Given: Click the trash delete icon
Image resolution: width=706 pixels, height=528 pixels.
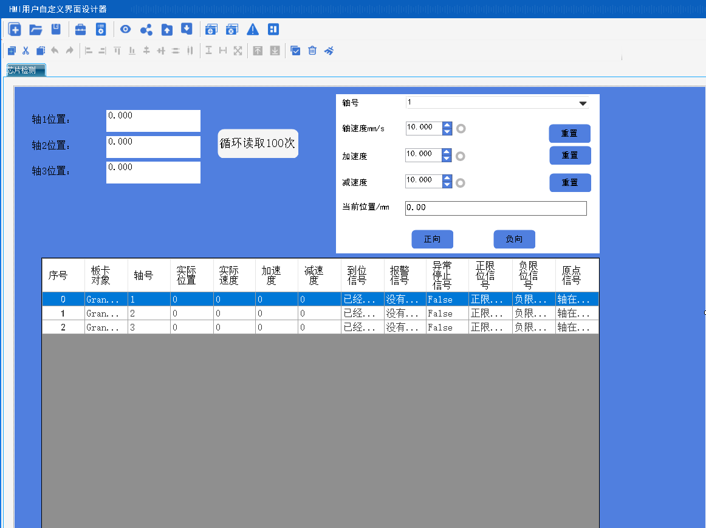Looking at the screenshot, I should click(x=312, y=50).
